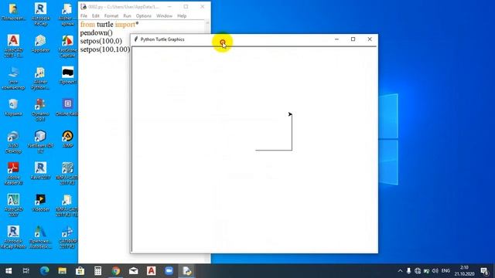Screen dimensions: 495x278
Task: Open the File menu in the IDLE editor
Action: point(84,15)
